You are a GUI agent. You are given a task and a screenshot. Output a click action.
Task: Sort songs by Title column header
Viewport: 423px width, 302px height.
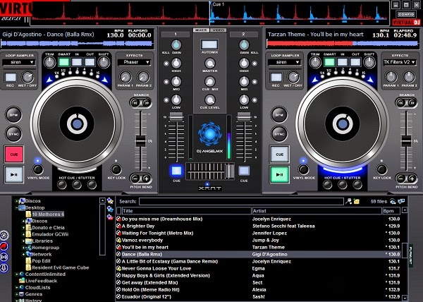[187, 211]
